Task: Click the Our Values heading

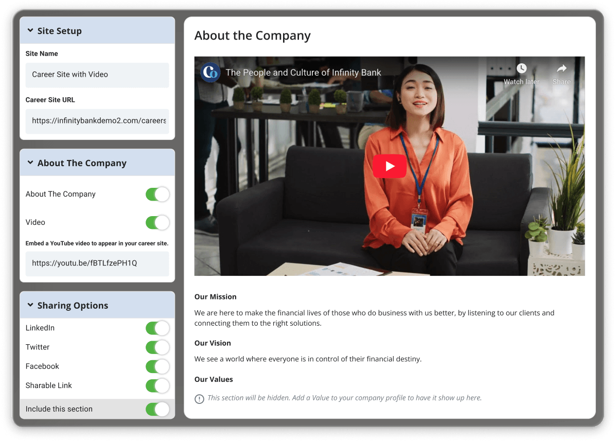Action: pos(214,379)
